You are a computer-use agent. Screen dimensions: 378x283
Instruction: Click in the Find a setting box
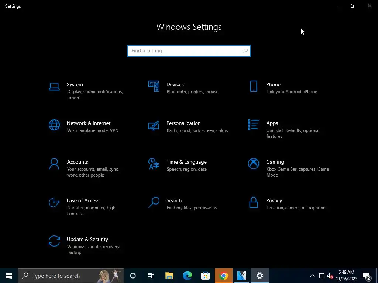[189, 51]
